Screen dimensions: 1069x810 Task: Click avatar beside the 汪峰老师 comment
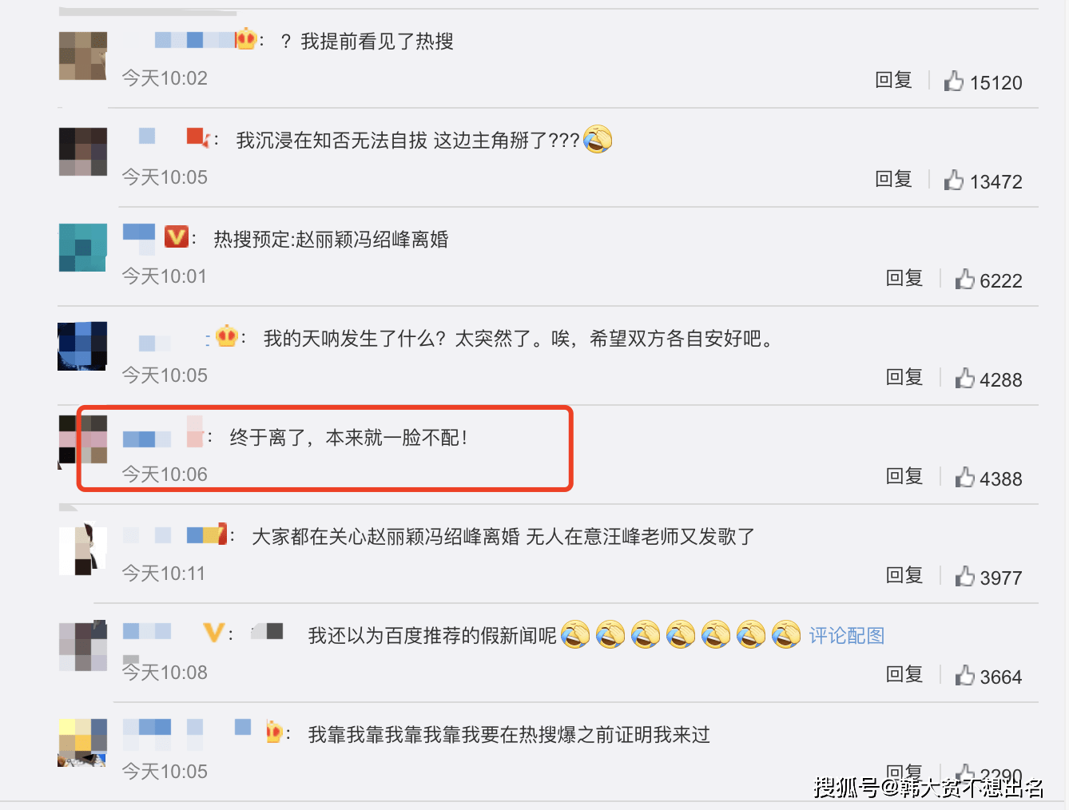point(83,549)
